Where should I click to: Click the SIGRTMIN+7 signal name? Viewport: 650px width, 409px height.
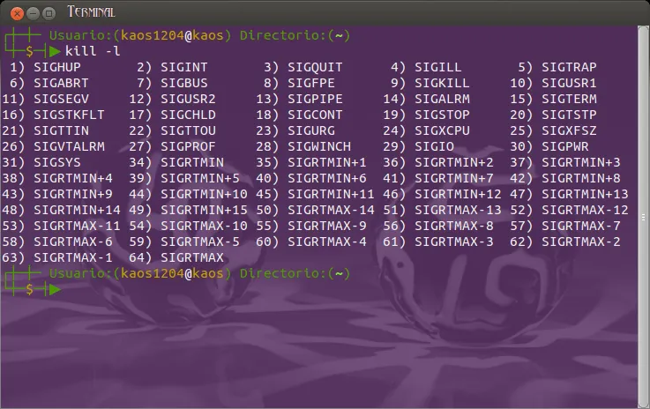click(454, 178)
